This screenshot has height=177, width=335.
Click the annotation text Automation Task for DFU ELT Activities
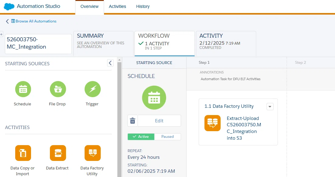231,79
